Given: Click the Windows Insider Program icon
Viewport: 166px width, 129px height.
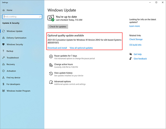Looking at the screenshot, I should coord(4,91).
